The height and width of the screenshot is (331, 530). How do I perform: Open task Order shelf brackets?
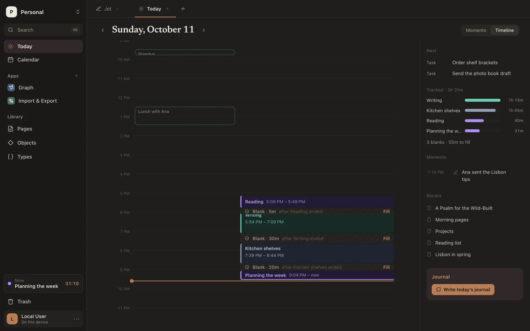click(x=475, y=63)
